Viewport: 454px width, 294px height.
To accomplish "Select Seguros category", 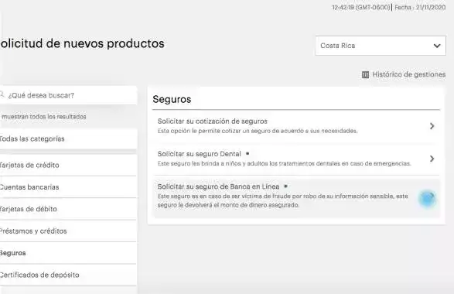I will (x=68, y=253).
